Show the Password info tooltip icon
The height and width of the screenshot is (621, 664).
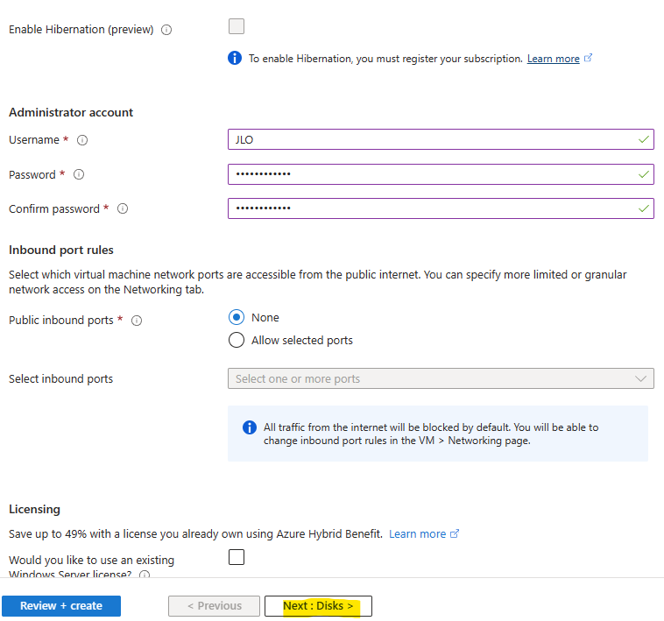click(x=79, y=174)
